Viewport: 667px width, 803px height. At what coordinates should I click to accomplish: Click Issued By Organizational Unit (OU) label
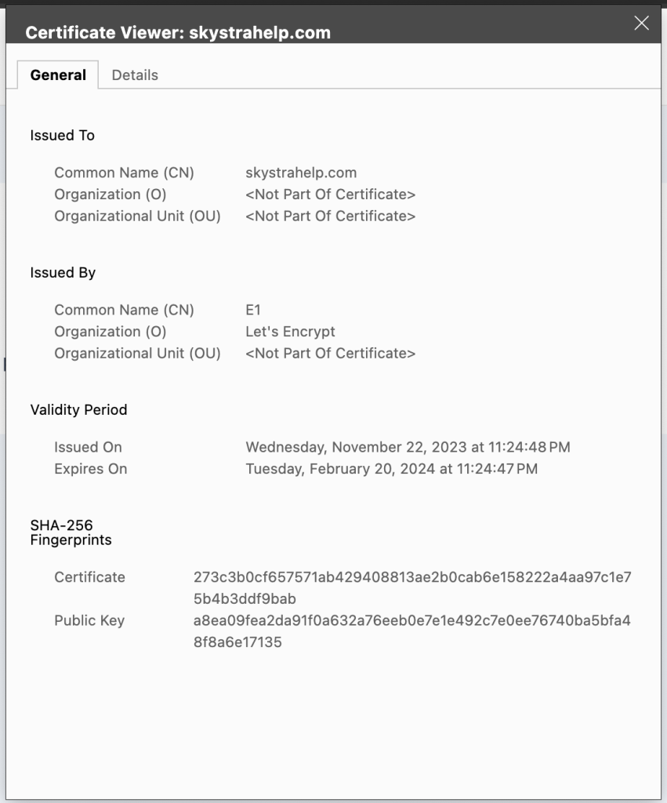tap(137, 354)
